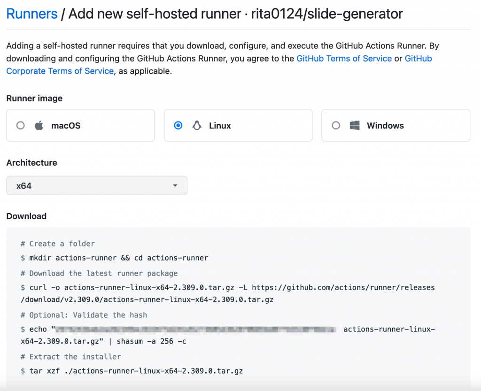Click '# Optional: Validate the hash' comment
Viewport: 481px width, 391px height.
84,315
